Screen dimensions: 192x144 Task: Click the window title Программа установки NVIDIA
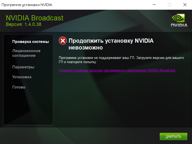pos(27,5)
